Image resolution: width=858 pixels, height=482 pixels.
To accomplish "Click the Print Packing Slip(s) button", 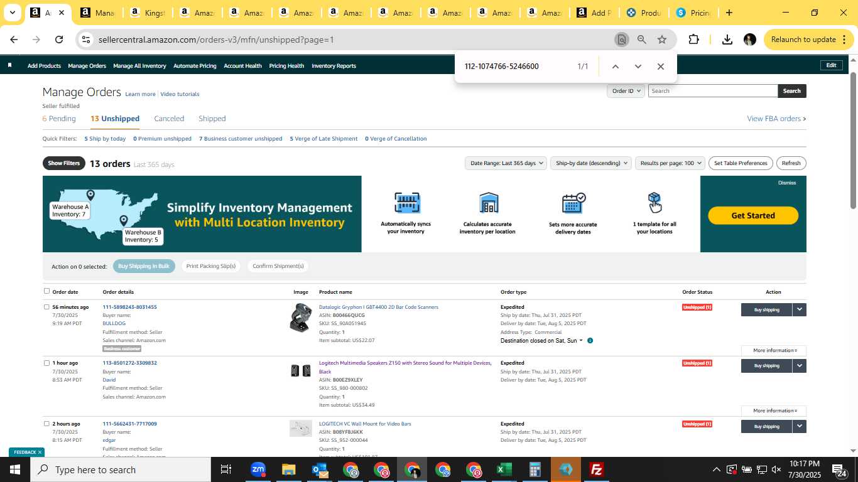I will coord(211,266).
